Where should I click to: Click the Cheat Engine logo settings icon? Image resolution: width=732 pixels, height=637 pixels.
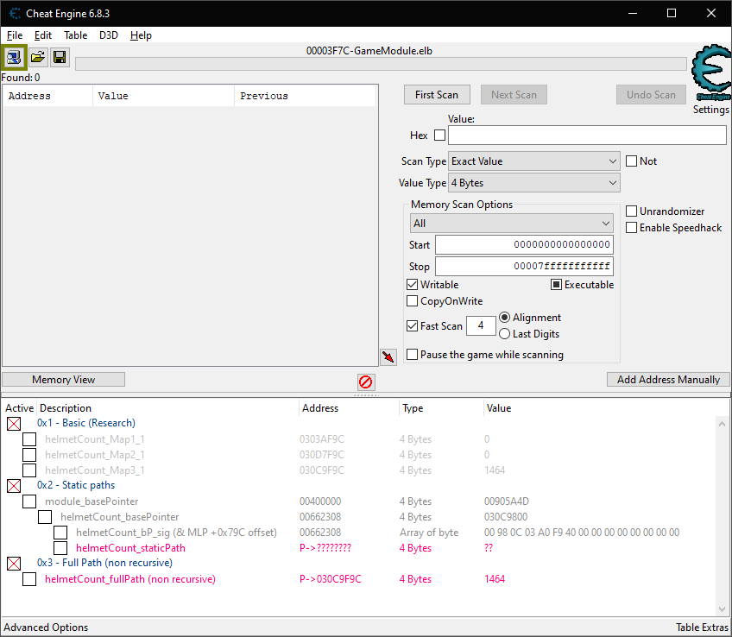(711, 73)
